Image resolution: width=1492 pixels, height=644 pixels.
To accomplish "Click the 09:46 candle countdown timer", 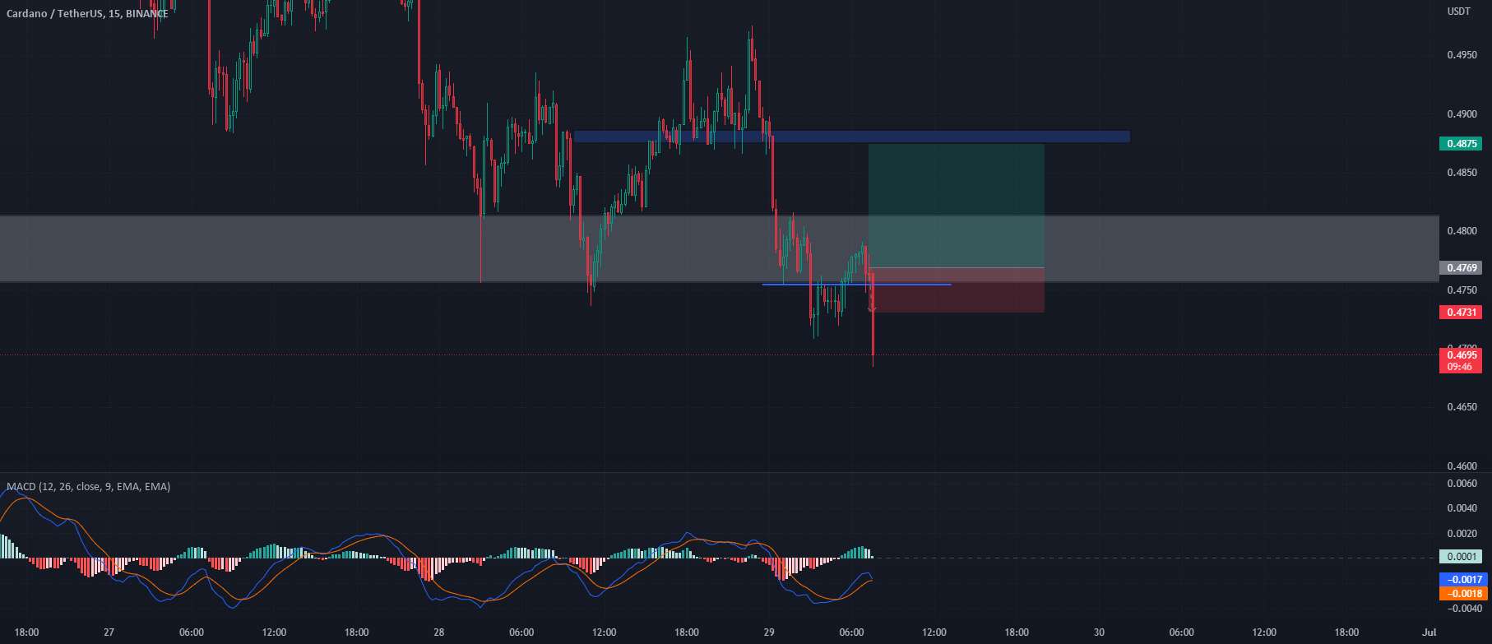I will click(x=1460, y=367).
